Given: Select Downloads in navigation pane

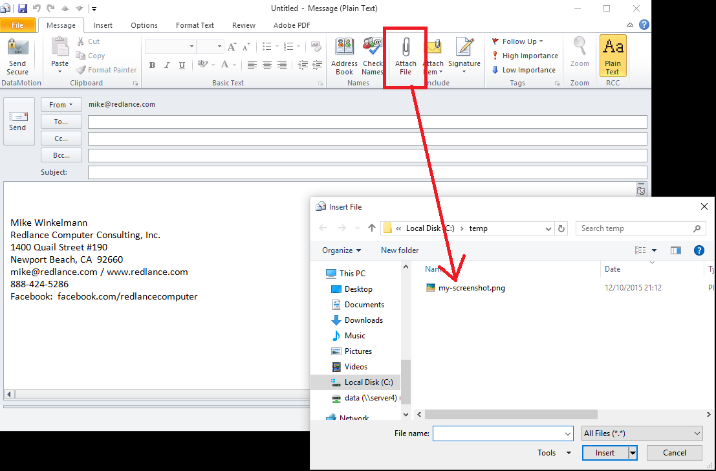Looking at the screenshot, I should [x=357, y=320].
